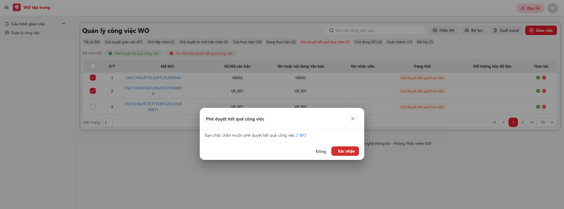Select Đã hủy (2) tab
The image size is (564, 209).
(425, 42)
